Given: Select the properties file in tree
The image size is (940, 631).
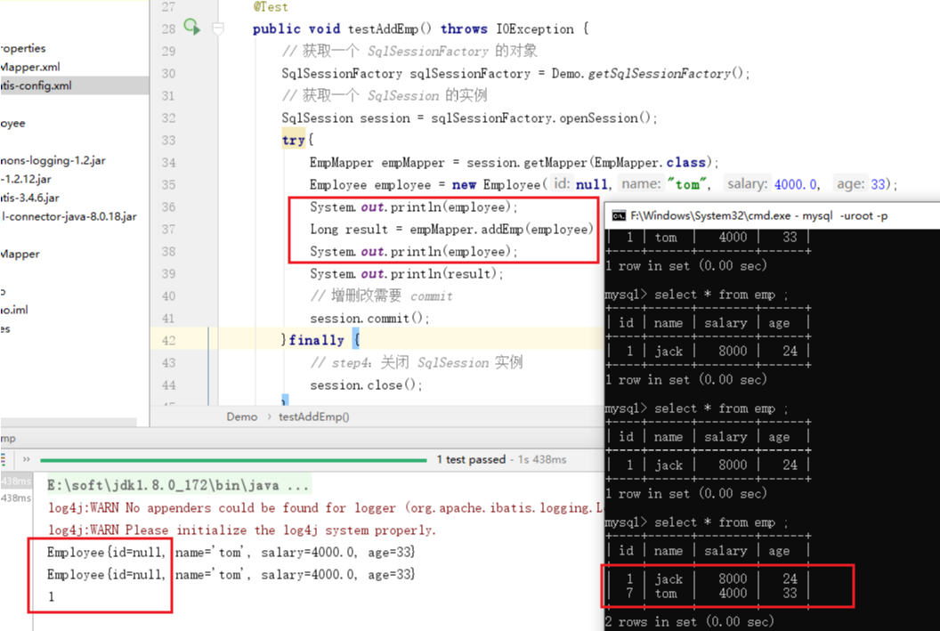Looking at the screenshot, I should click(23, 49).
